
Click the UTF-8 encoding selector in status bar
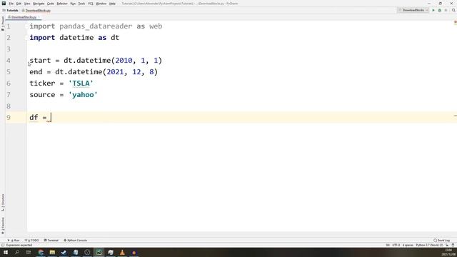click(396, 246)
